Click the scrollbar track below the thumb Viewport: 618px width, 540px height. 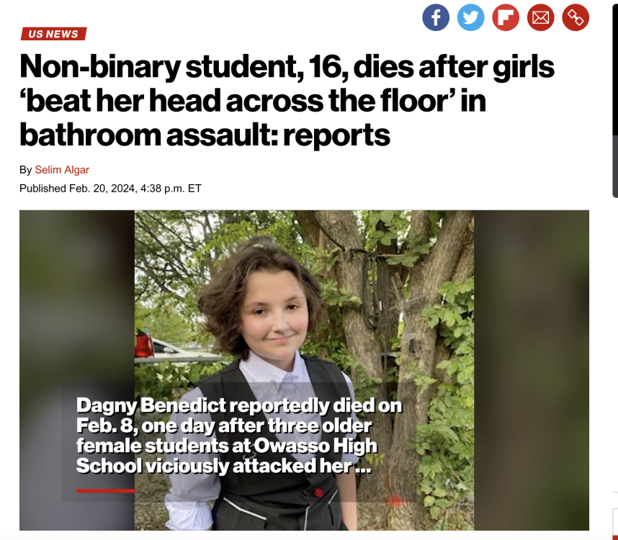point(615,166)
